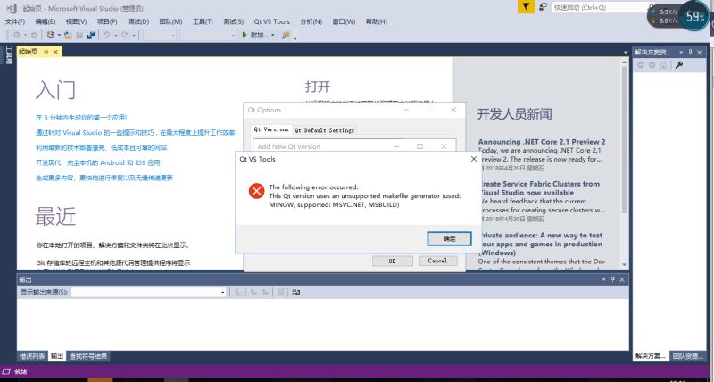Click the feedback icon beside quick launch
This screenshot has width=714, height=382.
(543, 7)
